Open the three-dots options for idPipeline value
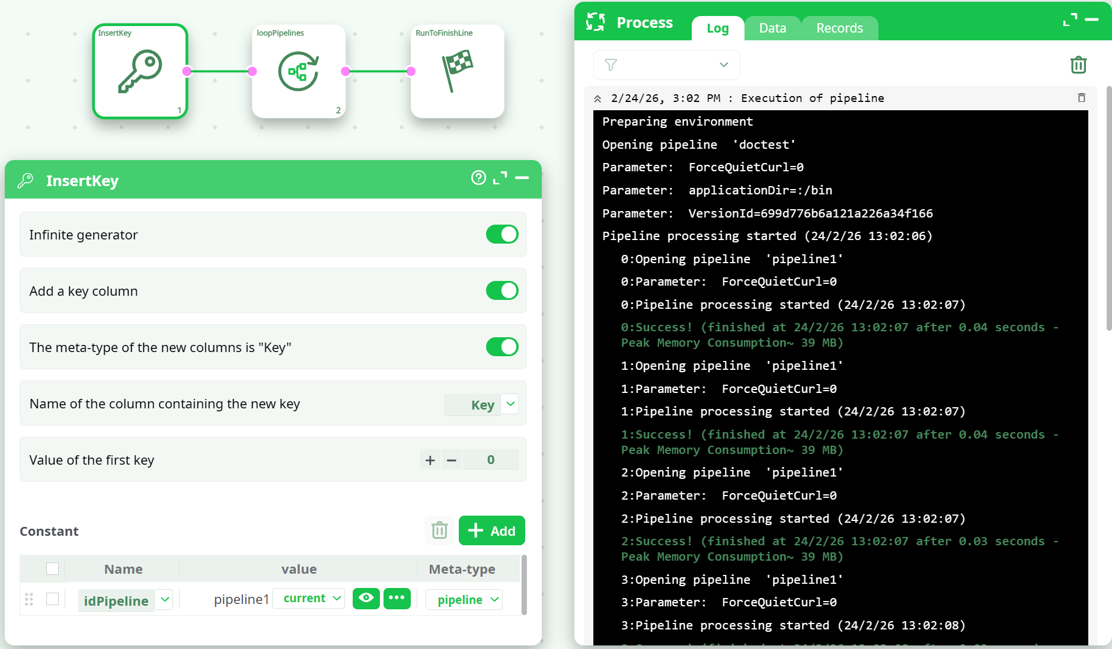The height and width of the screenshot is (649, 1112). coord(397,599)
